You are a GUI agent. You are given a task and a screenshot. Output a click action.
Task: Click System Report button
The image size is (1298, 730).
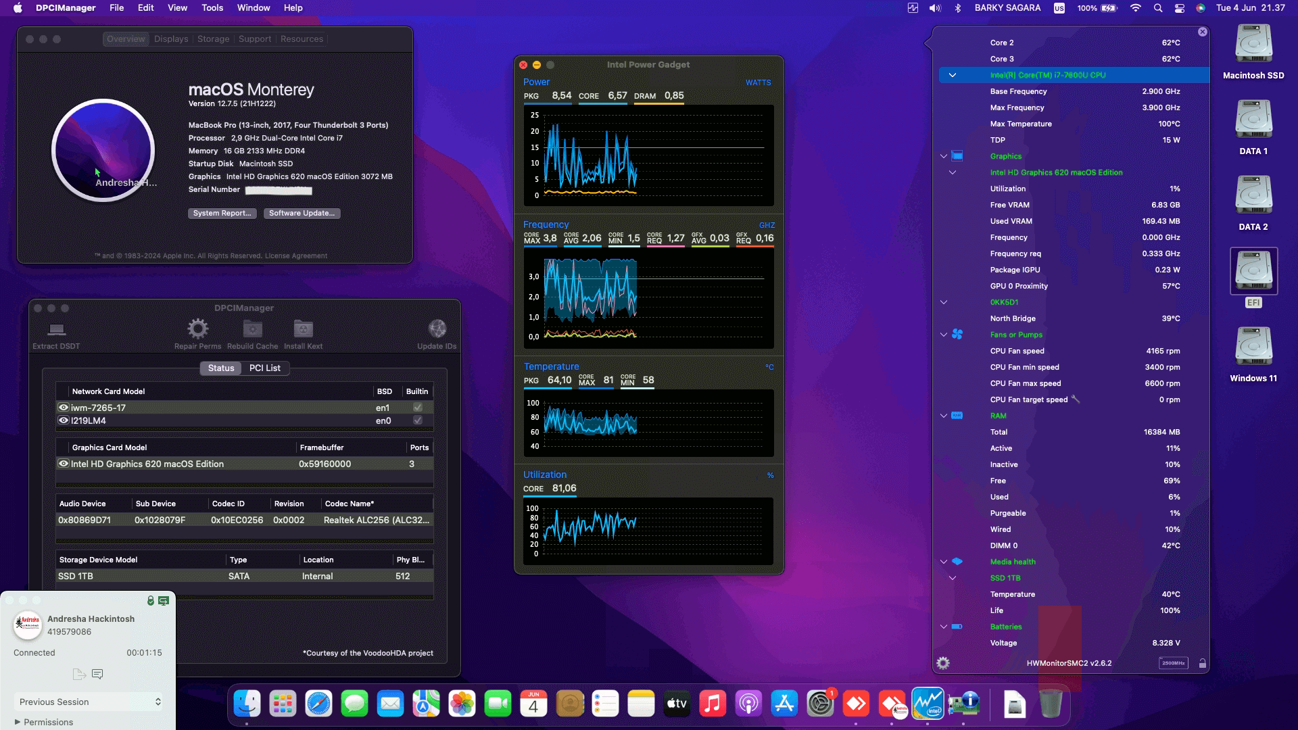pos(222,213)
